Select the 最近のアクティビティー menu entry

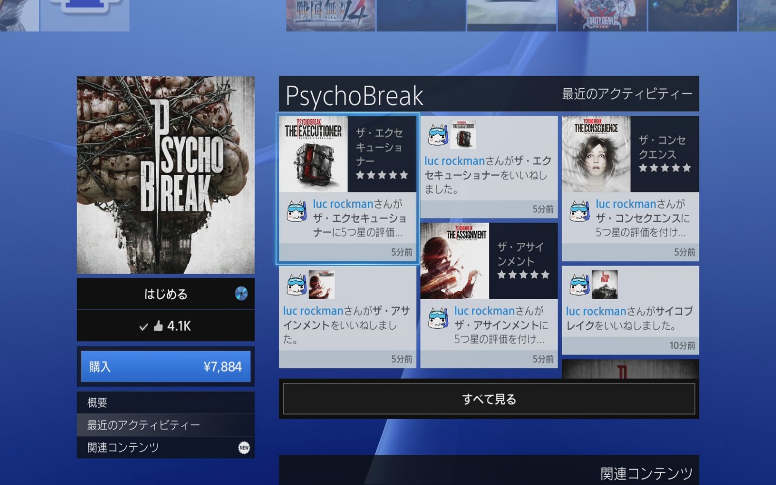(x=165, y=425)
